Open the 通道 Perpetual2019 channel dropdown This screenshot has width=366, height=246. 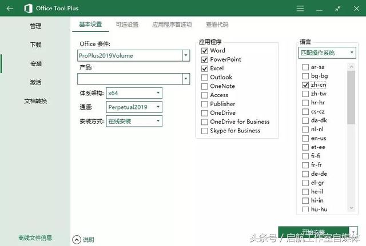click(134, 107)
